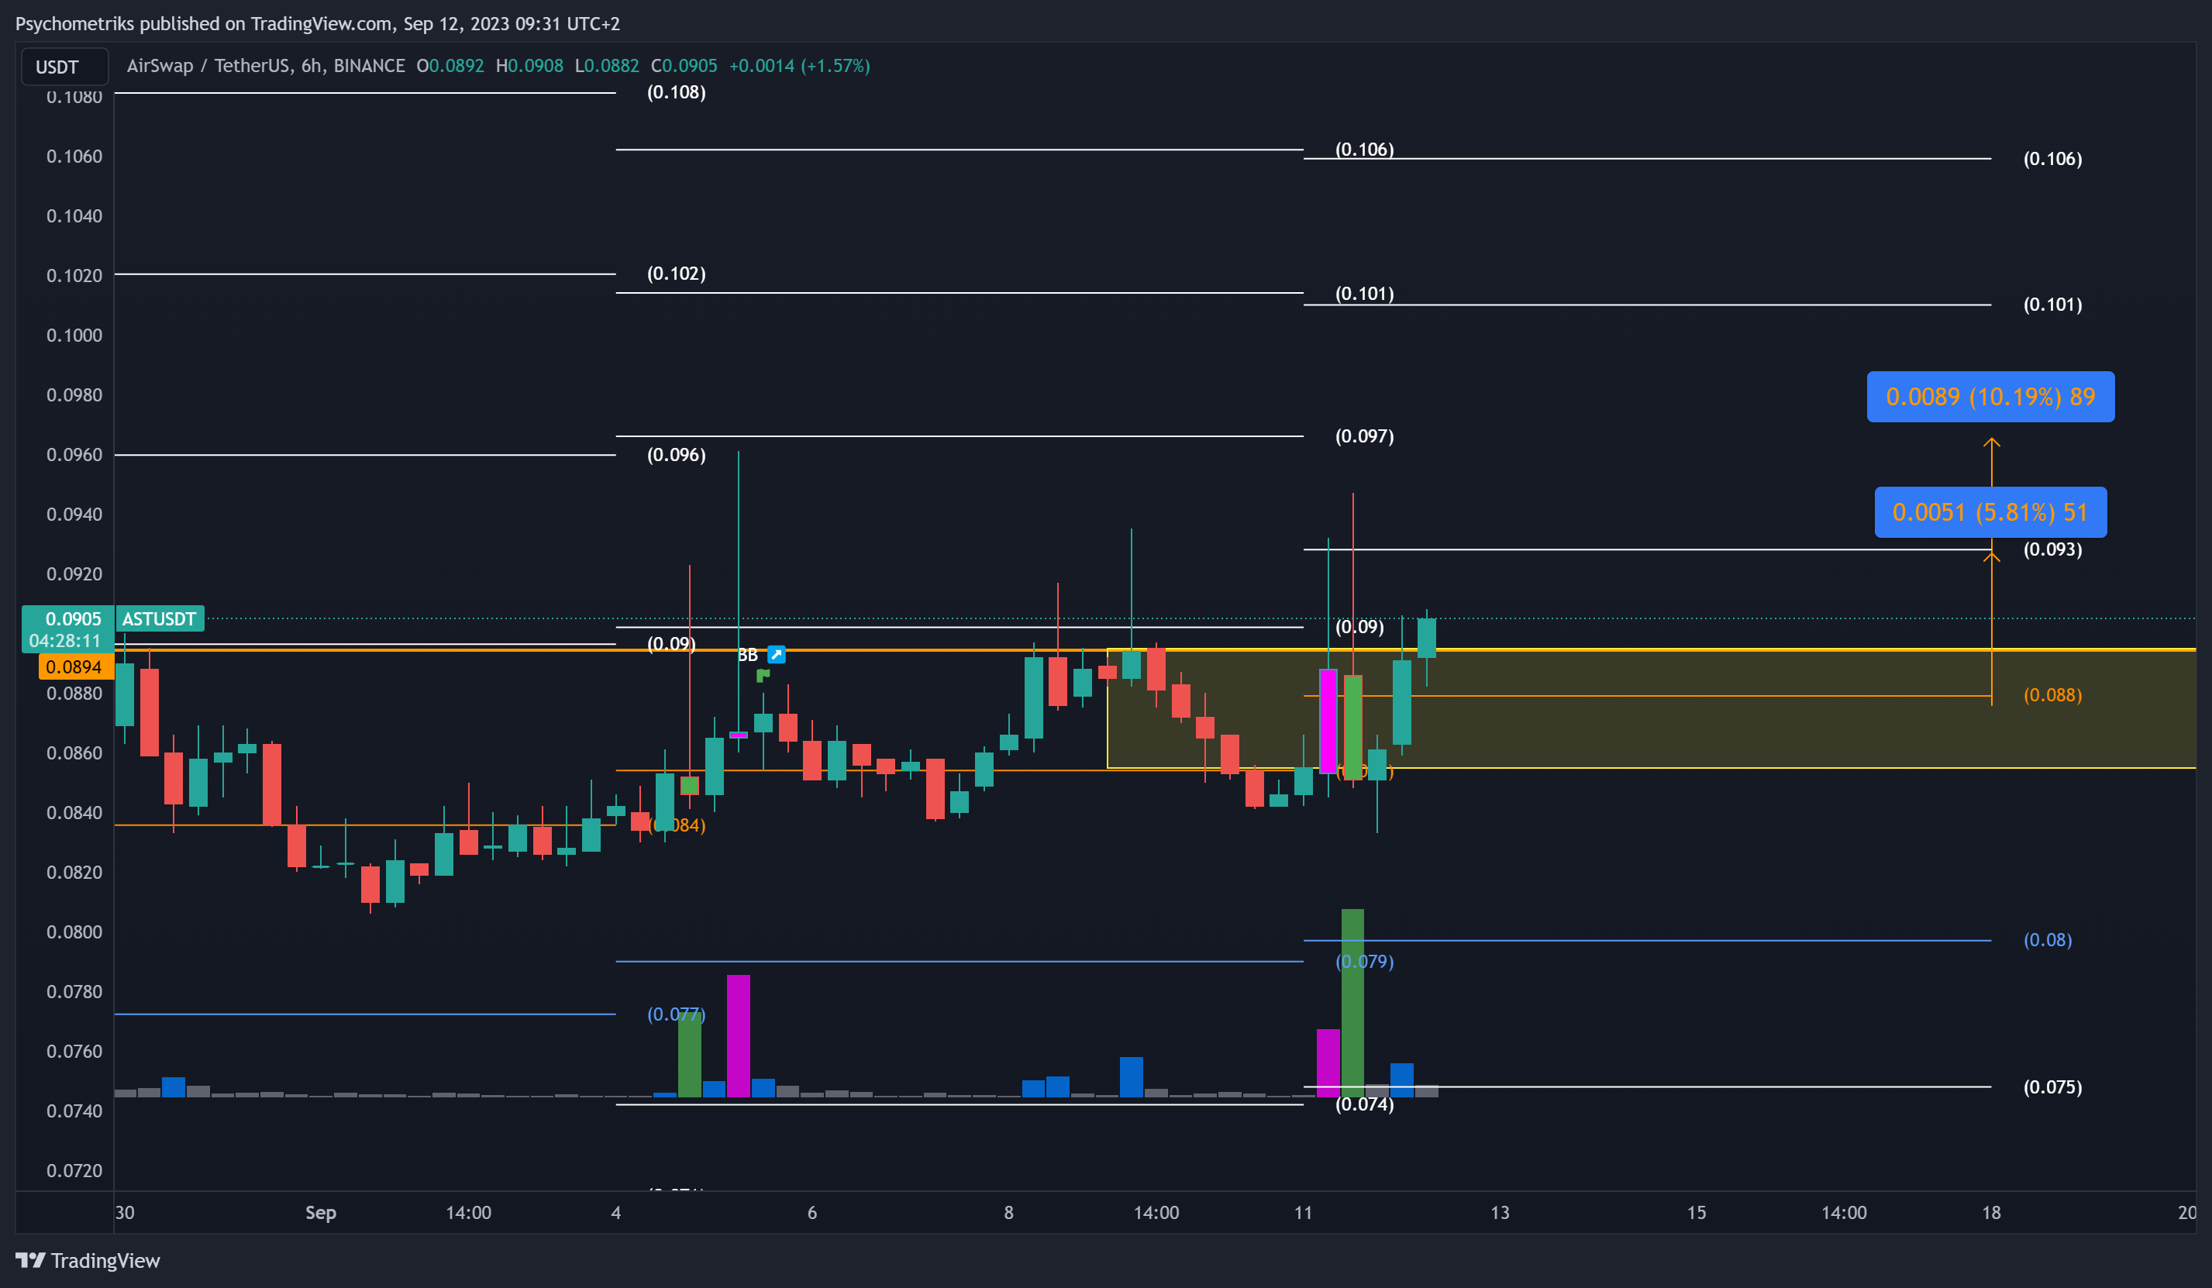Click the +0.0014 (+1.57%) change value

[x=799, y=66]
